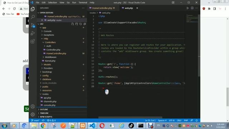The image size is (229, 129).
Task: Click the main branch status item
Action: (x=35, y=120)
